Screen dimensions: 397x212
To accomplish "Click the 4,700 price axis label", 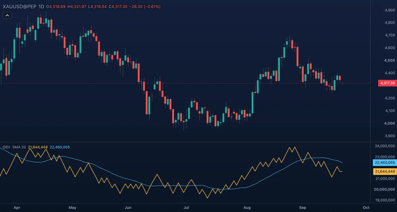I will click(390, 35).
